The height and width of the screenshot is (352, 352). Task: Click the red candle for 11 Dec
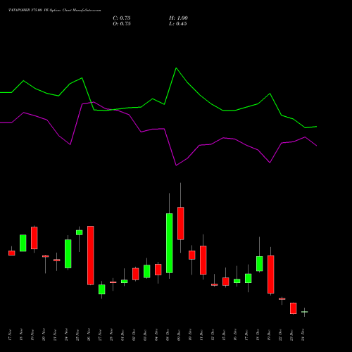203,260
